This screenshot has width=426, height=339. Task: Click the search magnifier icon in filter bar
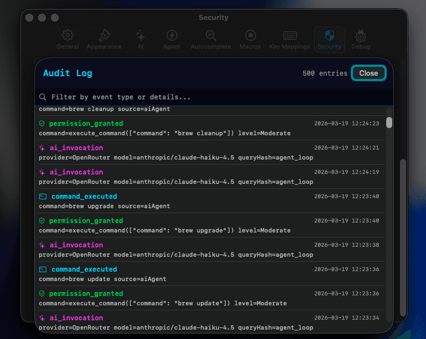click(43, 97)
